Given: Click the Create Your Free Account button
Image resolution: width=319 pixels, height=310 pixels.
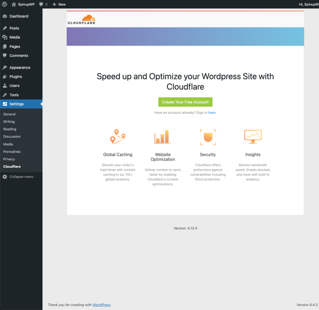Looking at the screenshot, I should click(185, 102).
